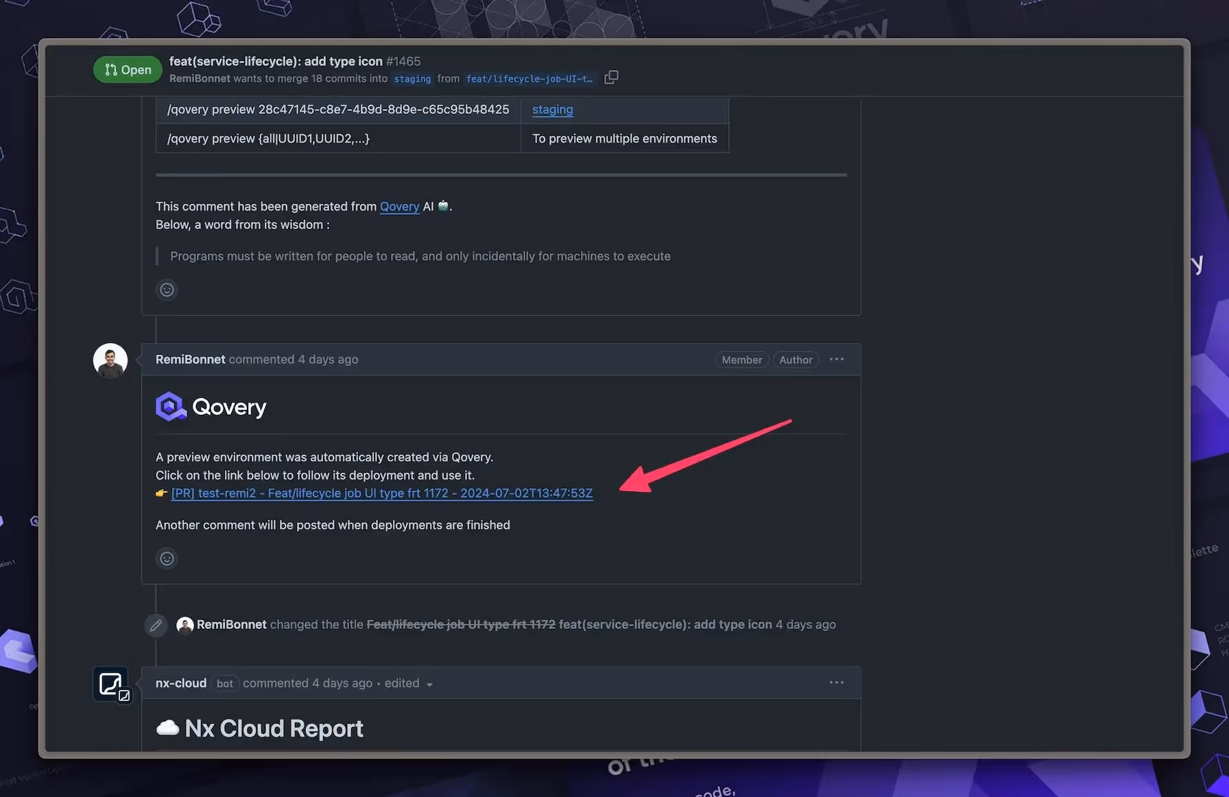This screenshot has width=1229, height=797.
Task: Open RemiBonnet's profile picture
Action: point(110,359)
